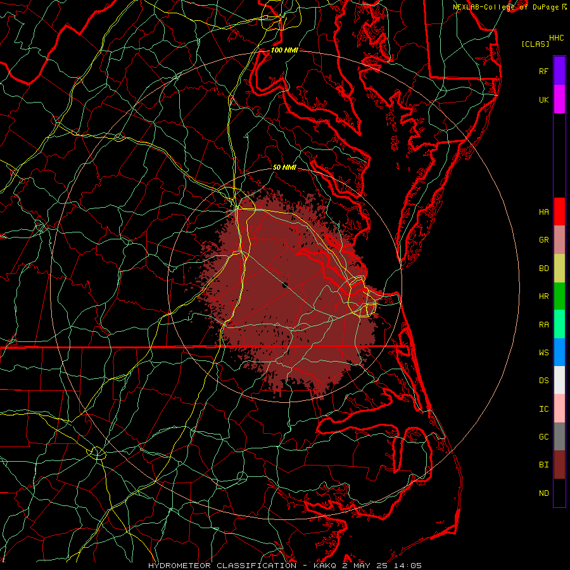The width and height of the screenshot is (570, 570).
Task: Pick the HR green legend swatch
Action: pos(559,296)
